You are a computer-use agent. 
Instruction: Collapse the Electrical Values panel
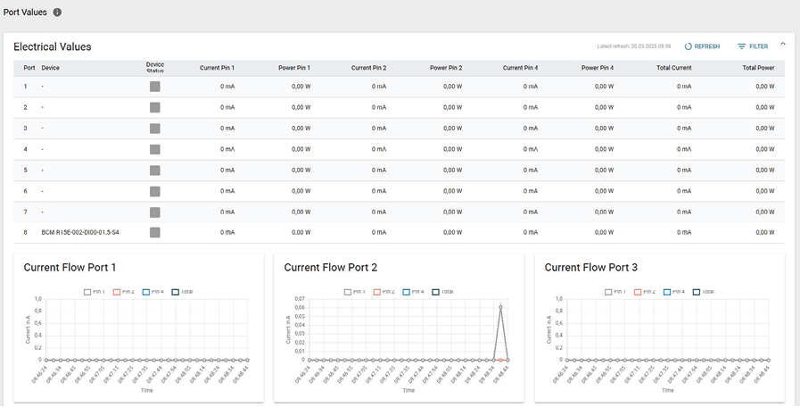pyautogui.click(x=783, y=44)
